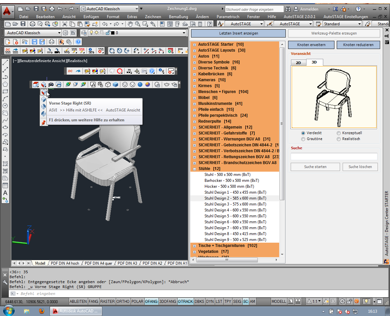390x316 pixels.
Task: Select the Realistisch radio button
Action: 339,139
